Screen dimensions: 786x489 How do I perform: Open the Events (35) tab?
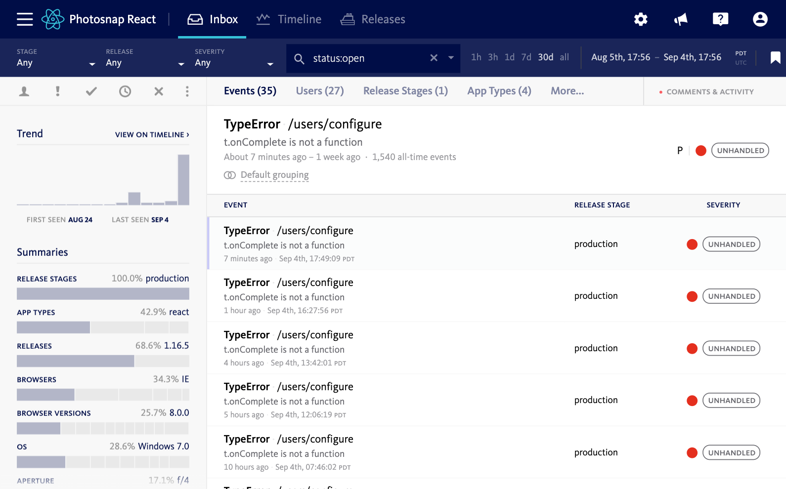coord(250,91)
